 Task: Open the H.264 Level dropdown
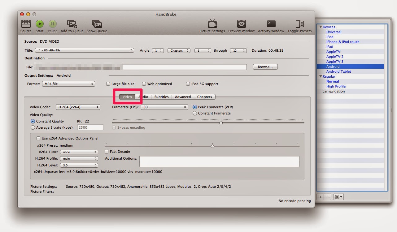[79, 165]
